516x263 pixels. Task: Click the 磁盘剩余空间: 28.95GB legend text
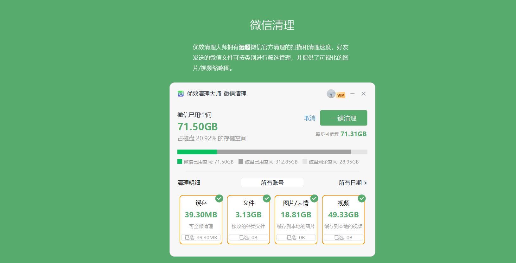point(334,162)
